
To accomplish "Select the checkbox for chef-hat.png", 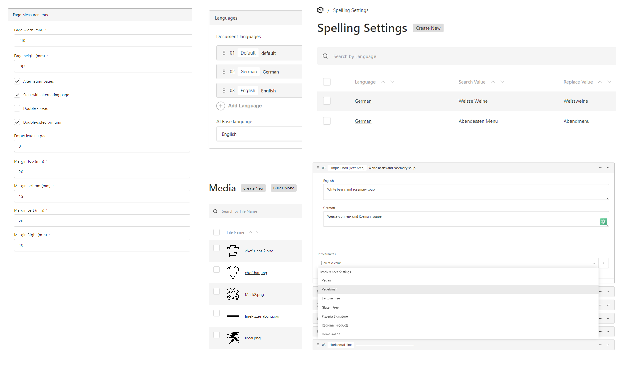I will click(216, 269).
